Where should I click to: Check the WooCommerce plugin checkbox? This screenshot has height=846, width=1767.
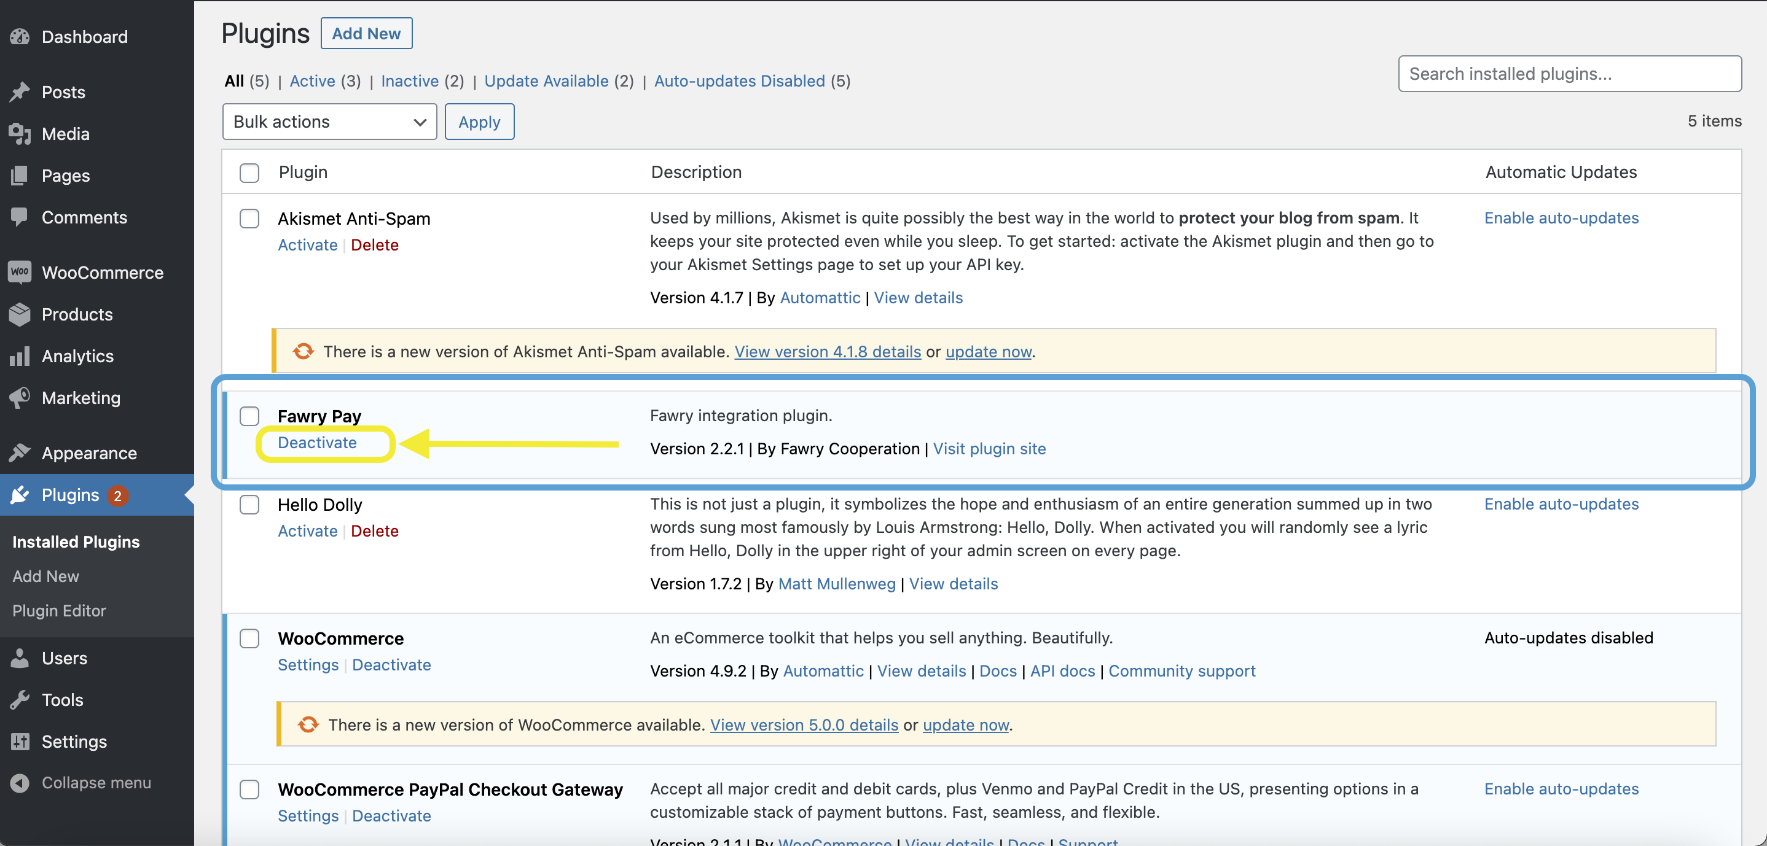249,638
